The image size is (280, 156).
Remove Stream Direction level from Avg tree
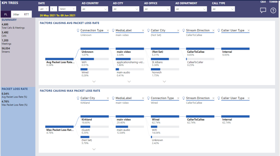coord(213,31)
